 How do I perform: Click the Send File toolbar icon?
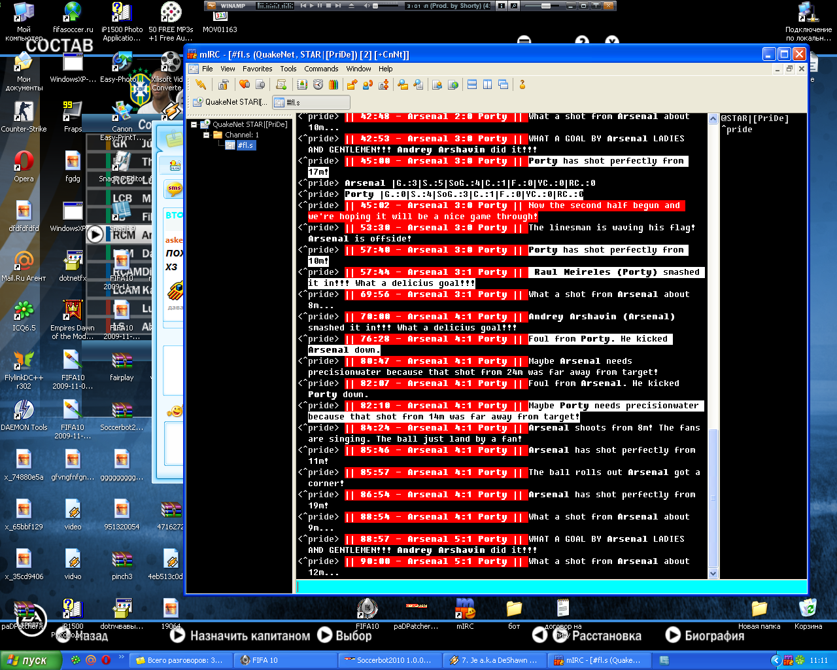pyautogui.click(x=352, y=84)
